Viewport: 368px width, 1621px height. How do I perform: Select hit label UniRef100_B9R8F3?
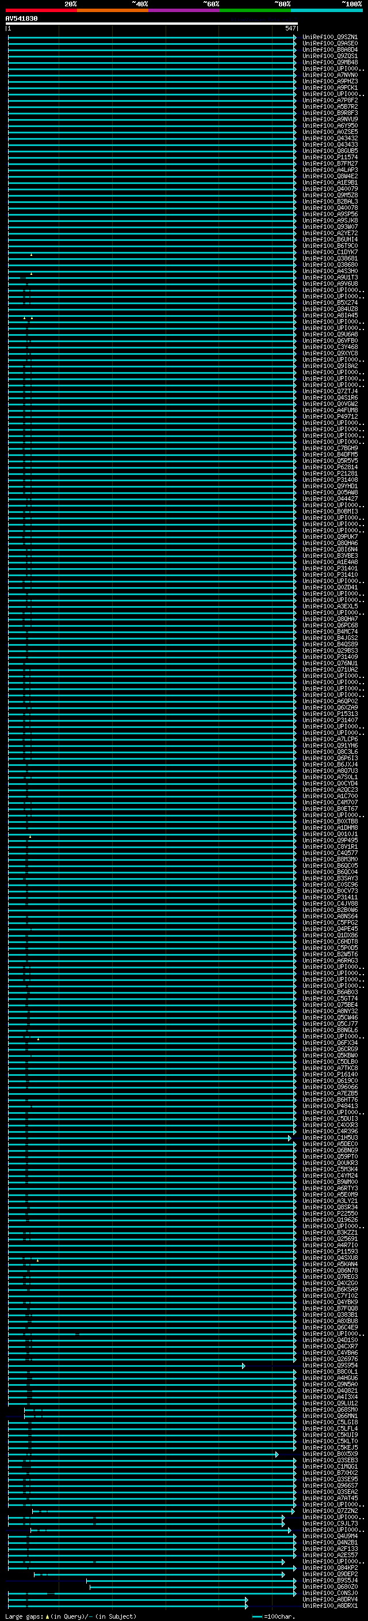(x=329, y=113)
